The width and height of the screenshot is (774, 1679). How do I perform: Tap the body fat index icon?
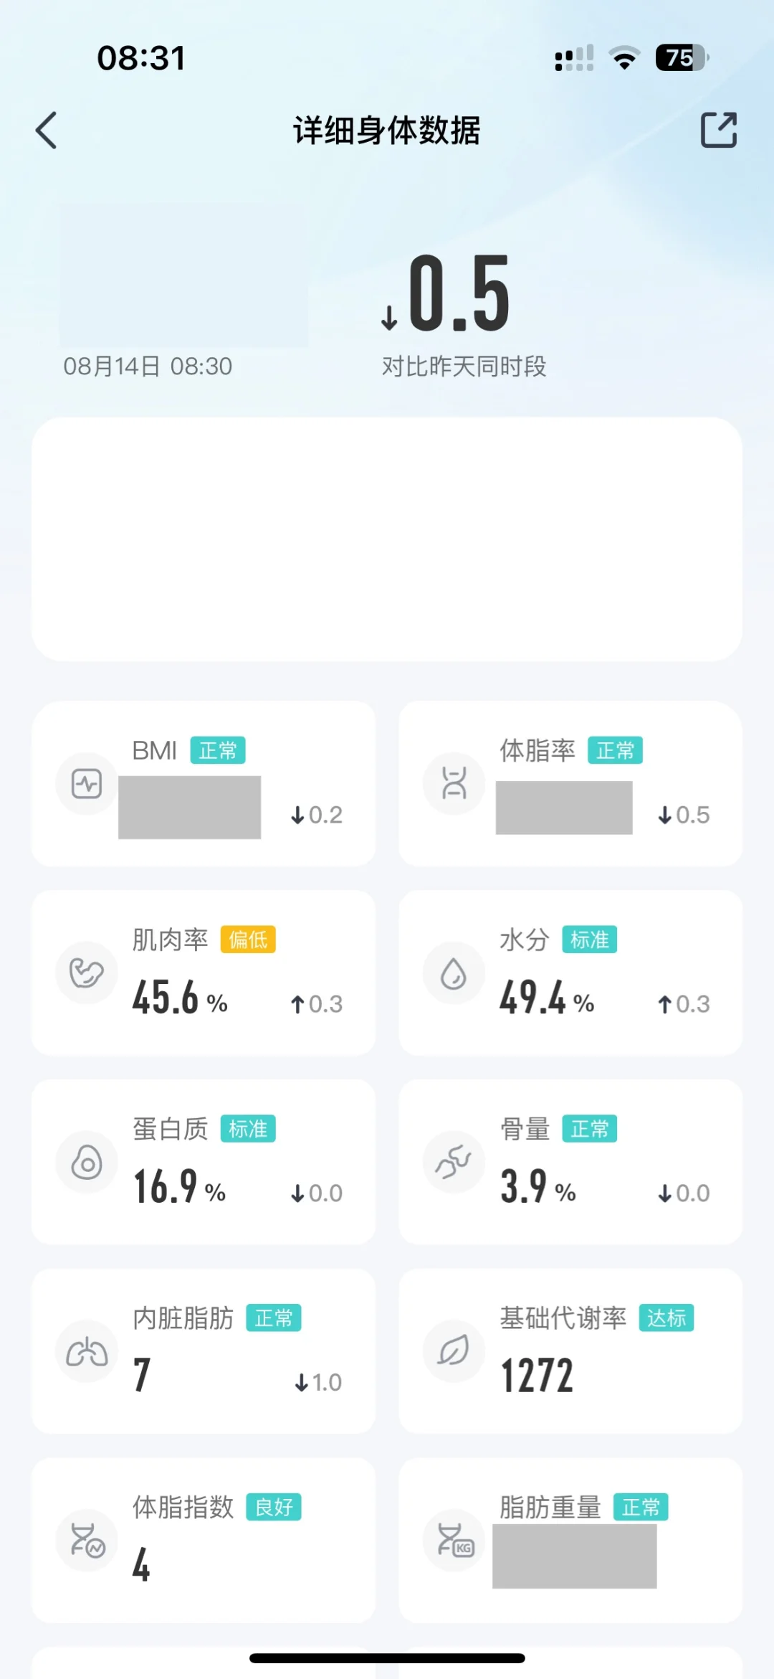click(87, 1541)
